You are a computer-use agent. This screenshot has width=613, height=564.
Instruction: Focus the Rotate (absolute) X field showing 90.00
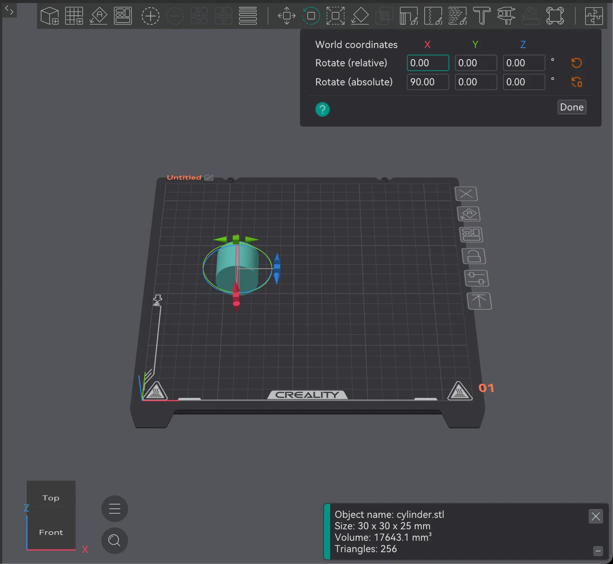point(428,82)
